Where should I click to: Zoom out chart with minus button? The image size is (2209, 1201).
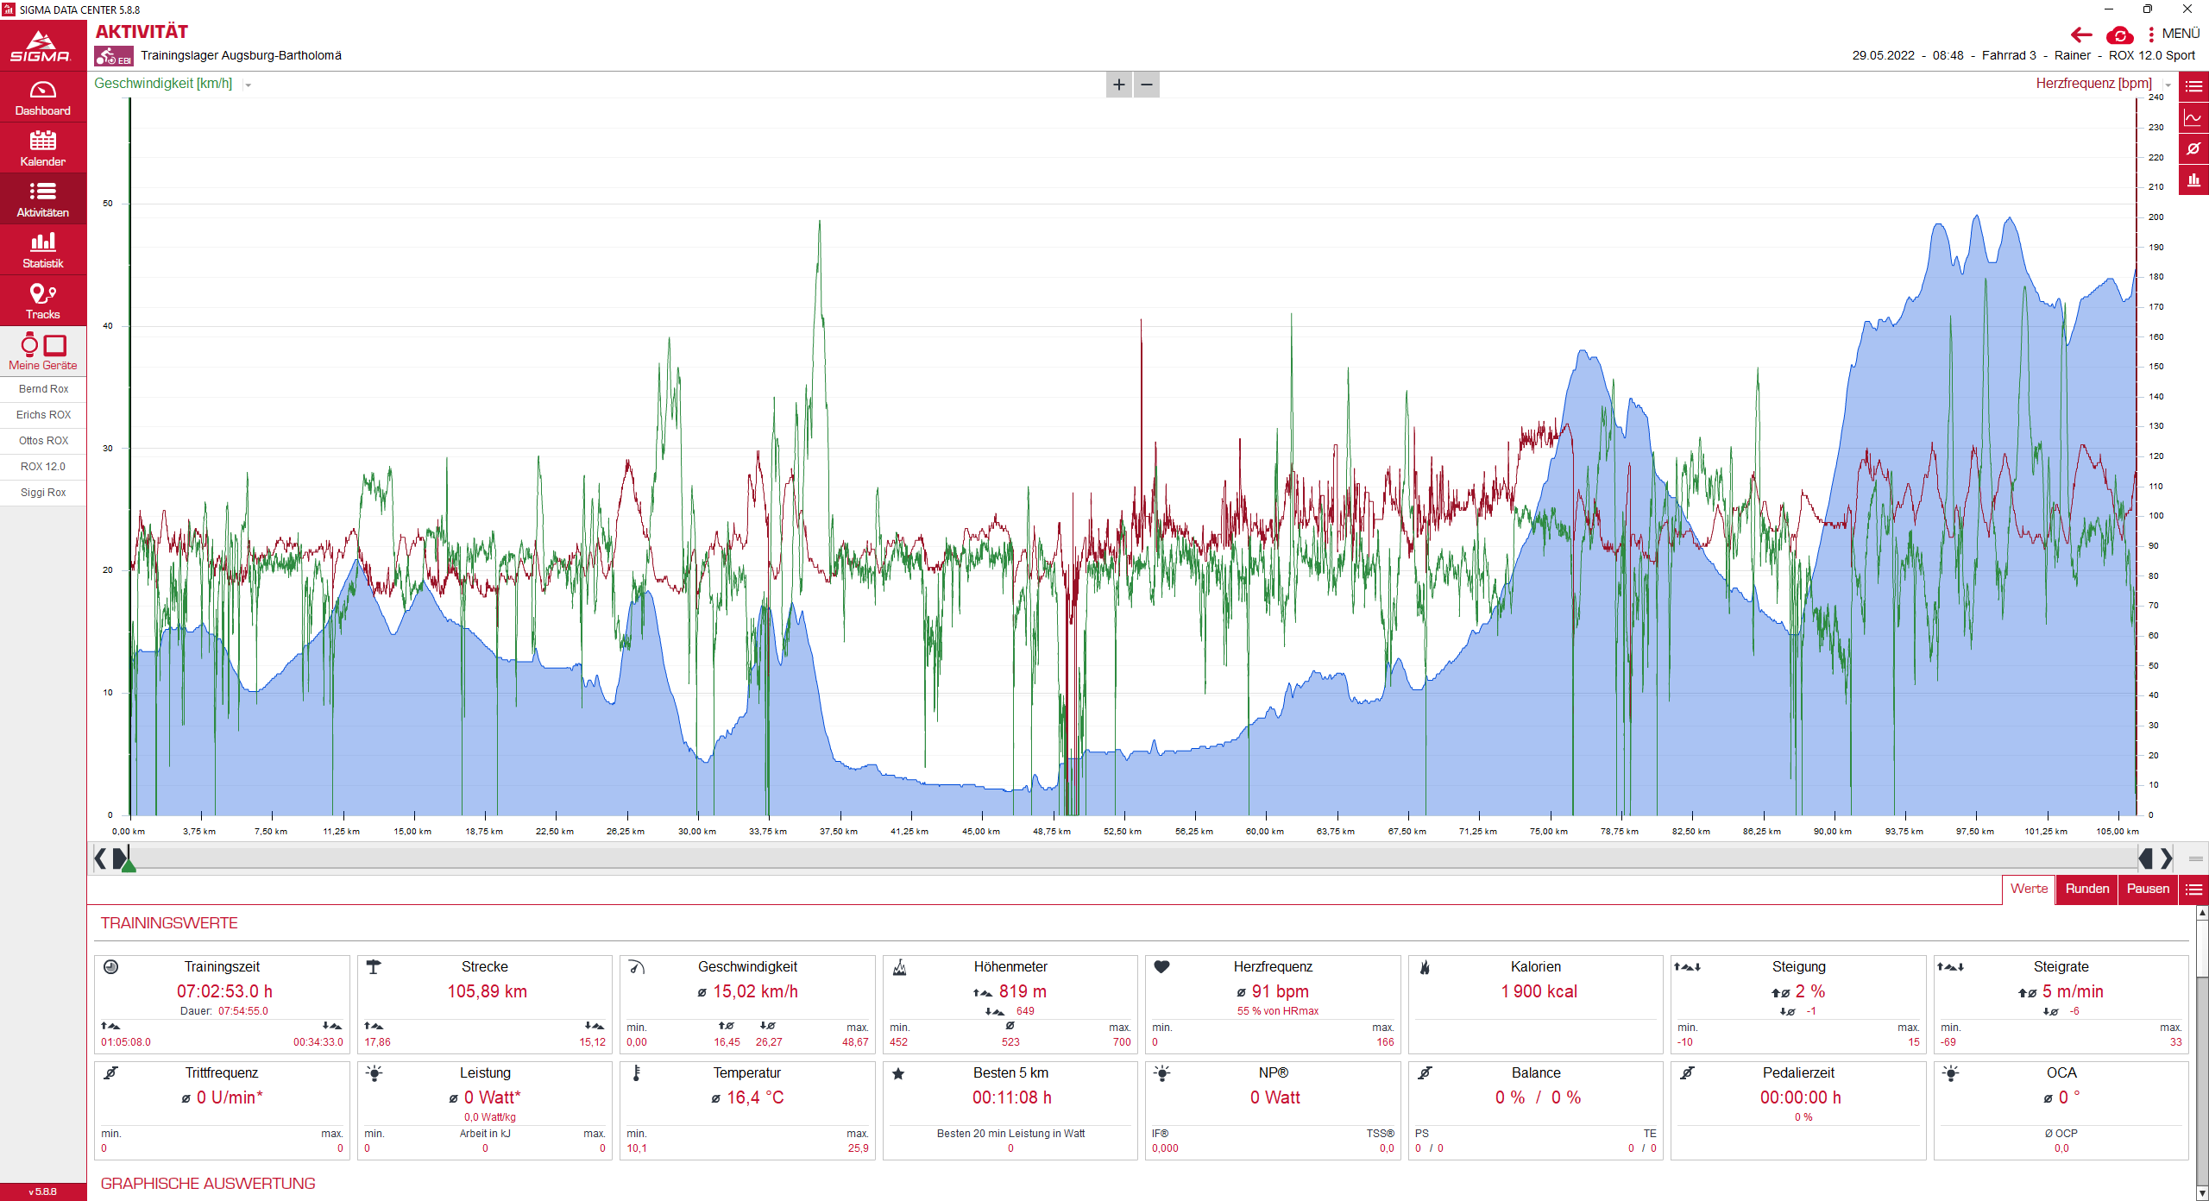pos(1147,85)
